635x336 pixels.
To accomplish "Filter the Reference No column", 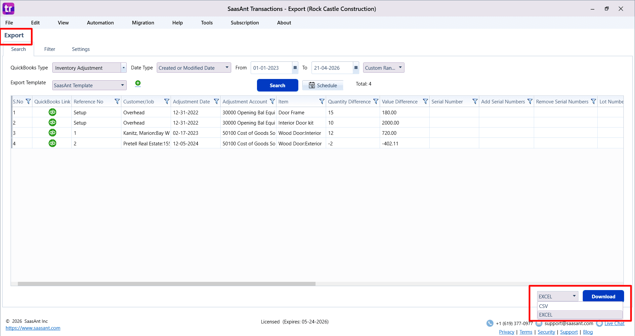I will 117,101.
